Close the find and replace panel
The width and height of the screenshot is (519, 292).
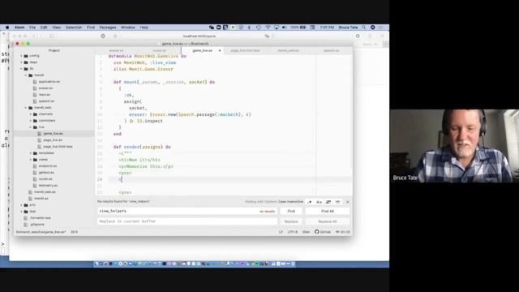pyautogui.click(x=348, y=202)
